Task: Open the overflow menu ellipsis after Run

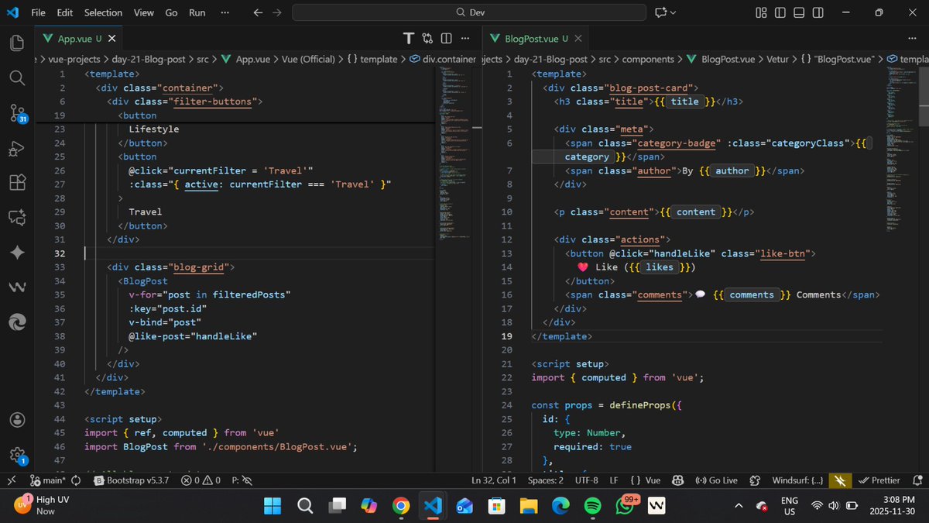Action: point(225,12)
